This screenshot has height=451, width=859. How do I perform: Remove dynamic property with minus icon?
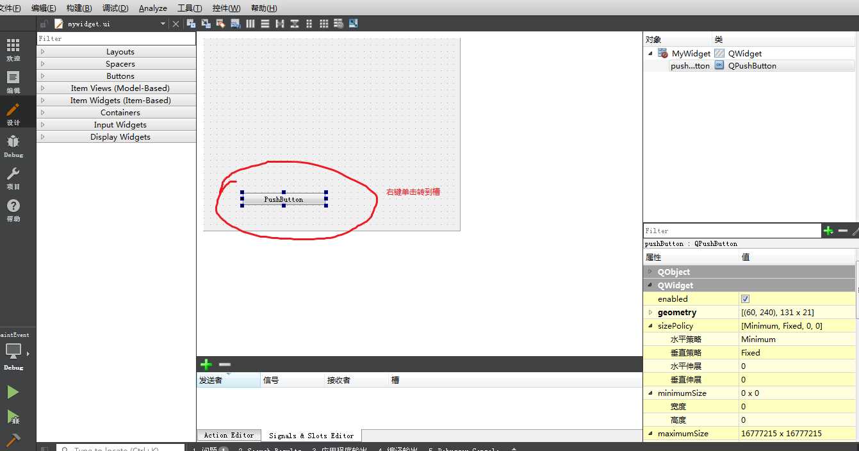[843, 231]
